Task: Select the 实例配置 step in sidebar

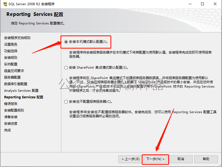Action: tap(11, 64)
